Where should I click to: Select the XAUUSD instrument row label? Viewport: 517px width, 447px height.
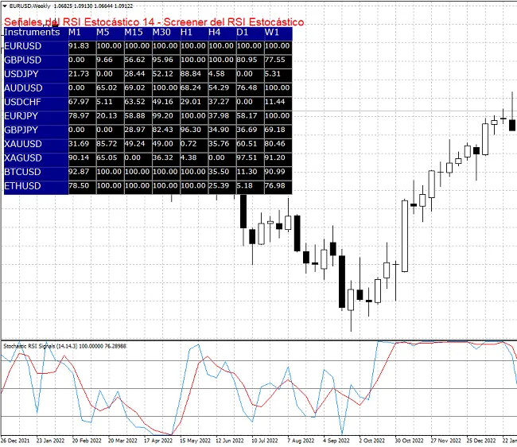click(x=23, y=145)
